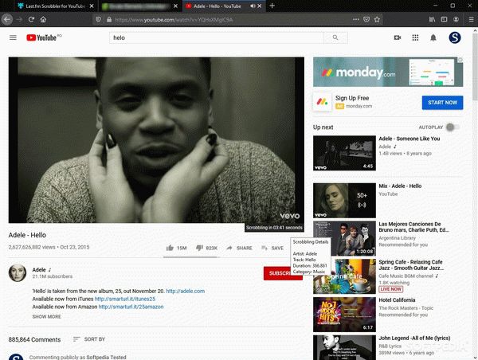The width and height of the screenshot is (478, 360).
Task: Click the comment box as Softpedia Tested
Action: pos(78,358)
